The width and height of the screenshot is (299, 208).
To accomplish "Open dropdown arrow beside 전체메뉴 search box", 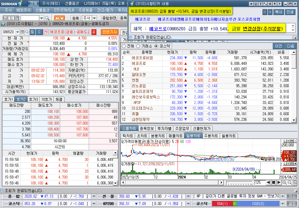I will [x=42, y=18].
